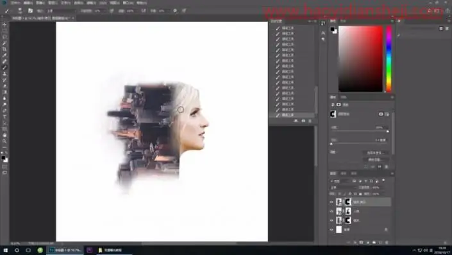452x255 pixels.
Task: Click the new adjustment layer icon
Action: pyautogui.click(x=368, y=243)
